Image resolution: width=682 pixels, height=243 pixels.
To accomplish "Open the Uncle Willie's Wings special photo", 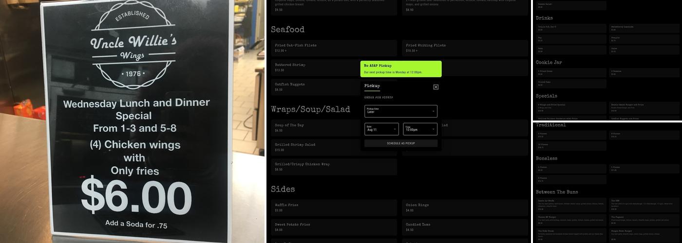I will [133, 121].
